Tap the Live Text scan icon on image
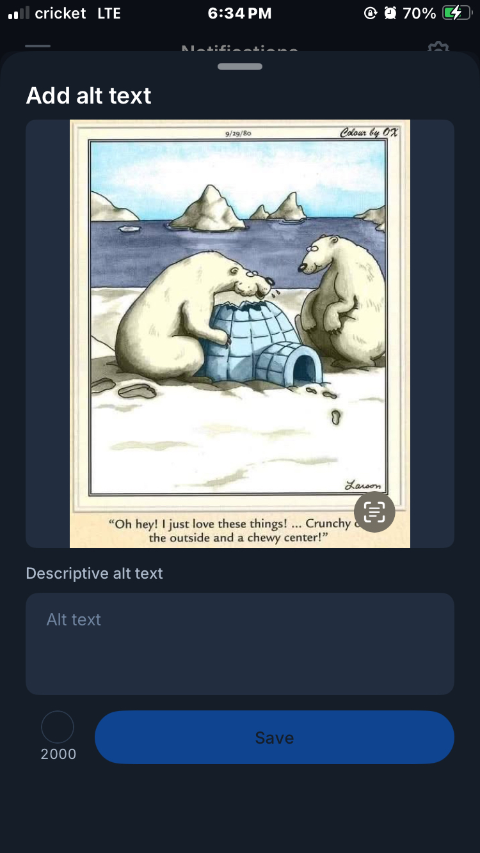The height and width of the screenshot is (853, 480). click(x=374, y=512)
